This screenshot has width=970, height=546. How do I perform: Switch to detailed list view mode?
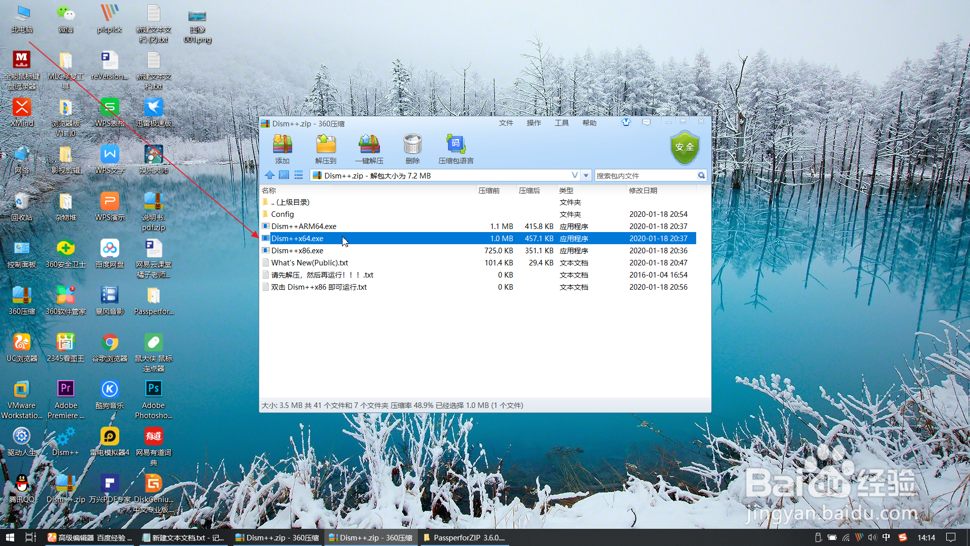pos(299,175)
